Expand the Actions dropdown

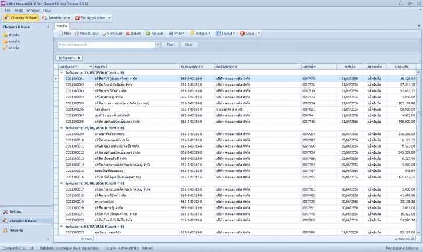point(200,34)
